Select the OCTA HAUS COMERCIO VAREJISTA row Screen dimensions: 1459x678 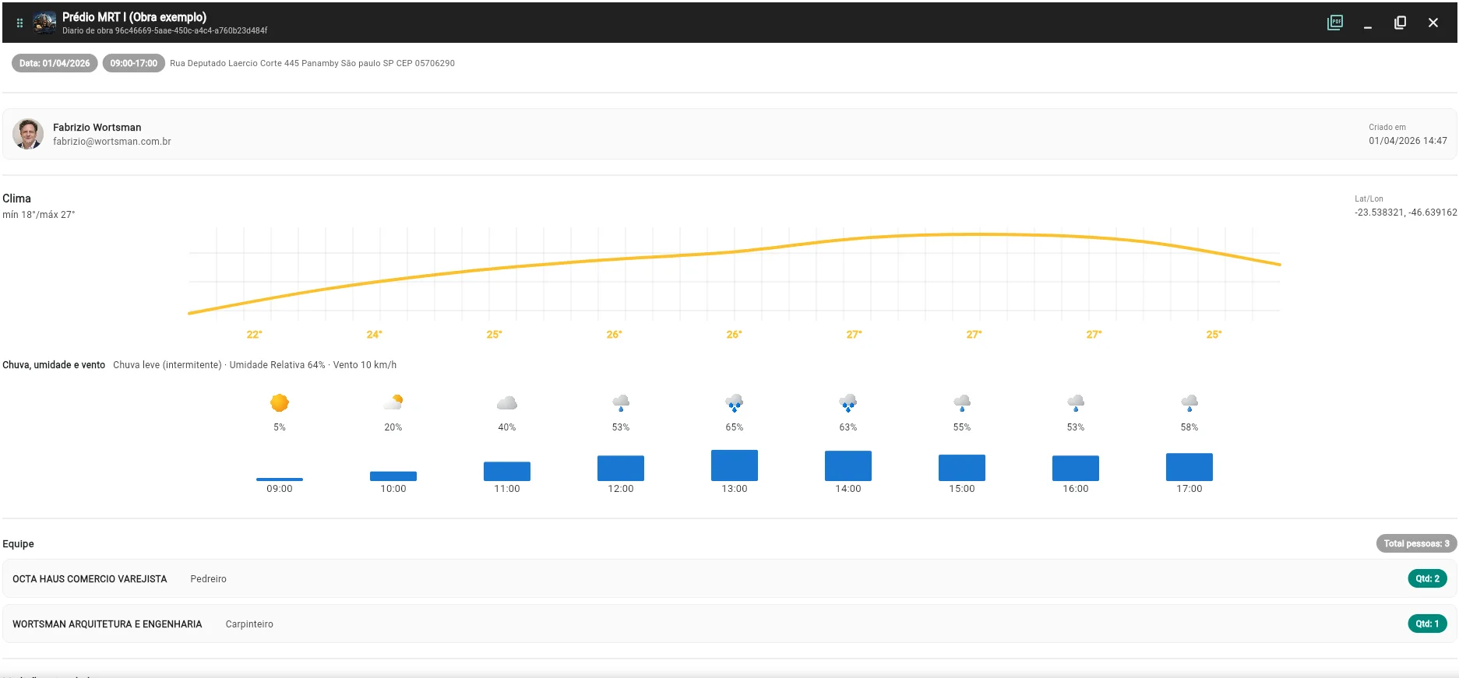point(729,578)
